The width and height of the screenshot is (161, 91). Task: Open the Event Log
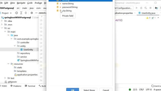pyautogui.click(x=156, y=86)
